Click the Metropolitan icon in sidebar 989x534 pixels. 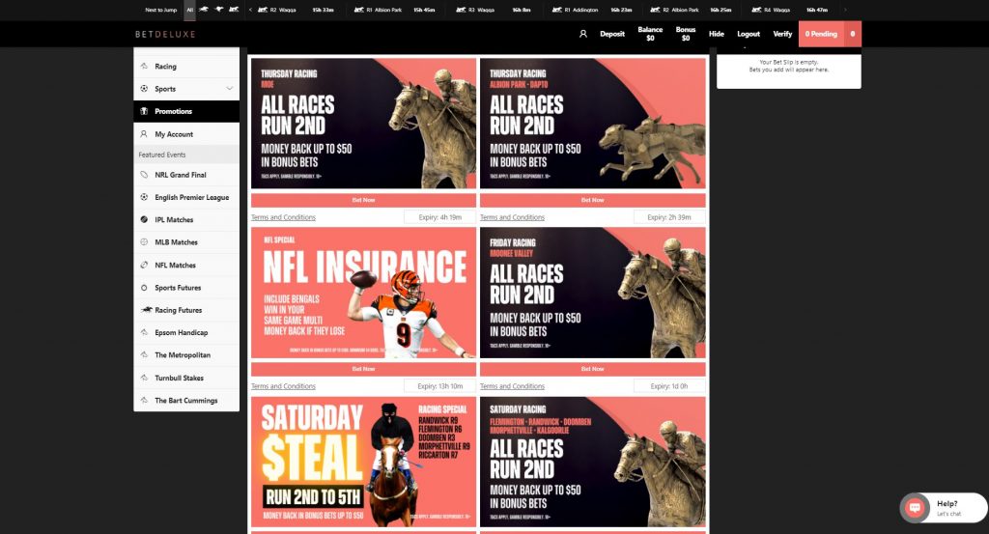pos(144,355)
